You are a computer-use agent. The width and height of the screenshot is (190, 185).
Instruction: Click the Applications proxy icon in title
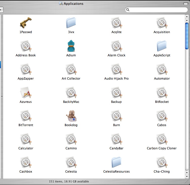click(x=61, y=4)
